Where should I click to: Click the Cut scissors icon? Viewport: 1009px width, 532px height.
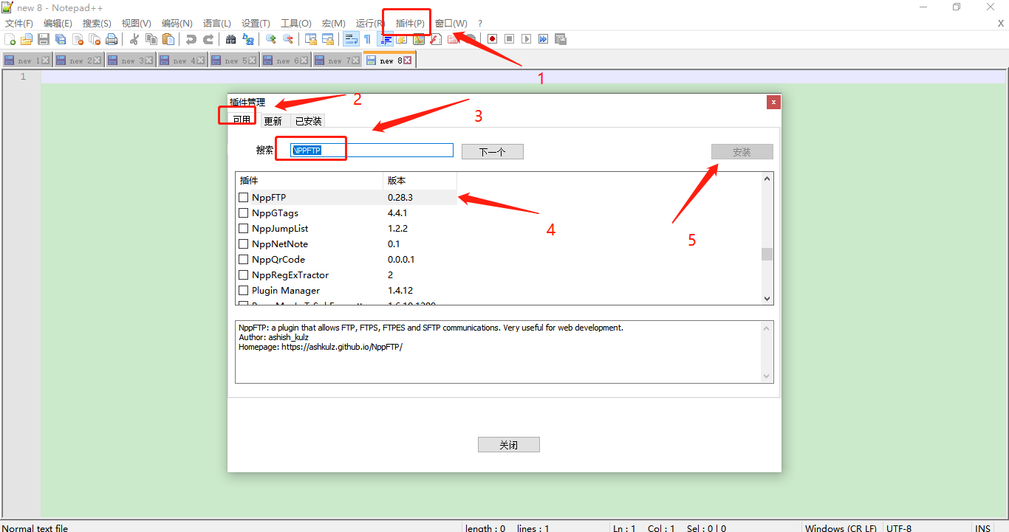pos(134,39)
